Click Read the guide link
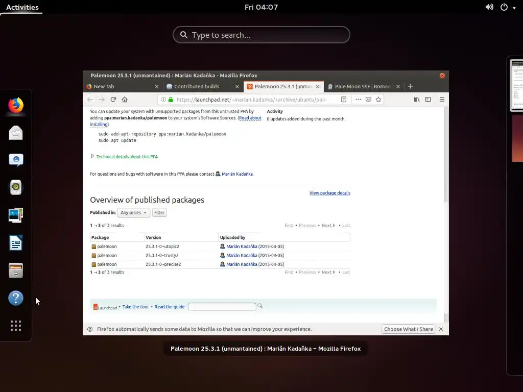The image size is (523, 392). tap(170, 307)
